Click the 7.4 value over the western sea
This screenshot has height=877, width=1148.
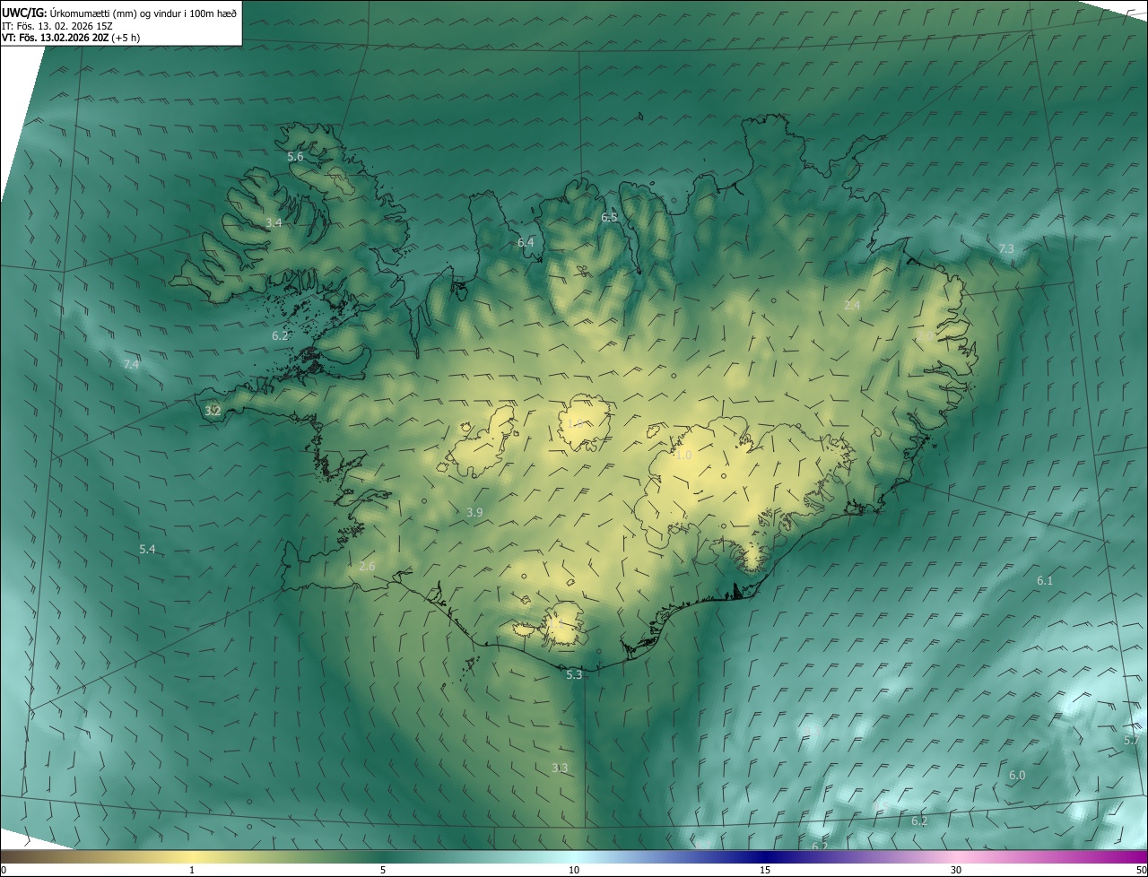(131, 364)
